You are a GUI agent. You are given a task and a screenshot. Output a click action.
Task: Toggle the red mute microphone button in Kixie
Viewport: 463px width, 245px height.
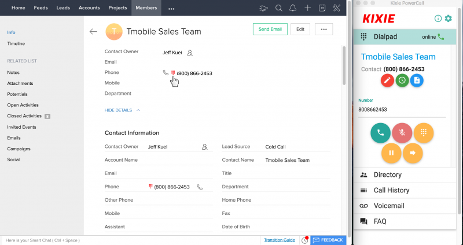[402, 133]
